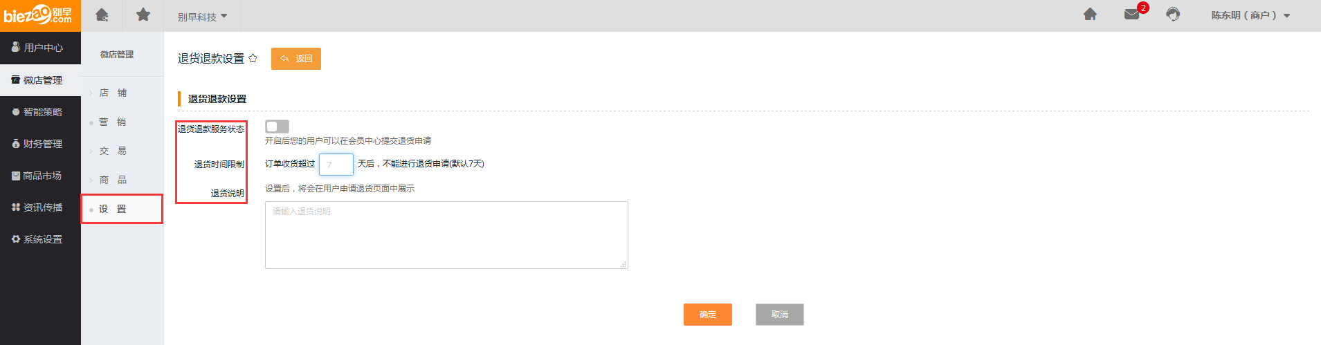This screenshot has width=1321, height=345.
Task: Open favorites star icon in top bar
Action: 143,15
